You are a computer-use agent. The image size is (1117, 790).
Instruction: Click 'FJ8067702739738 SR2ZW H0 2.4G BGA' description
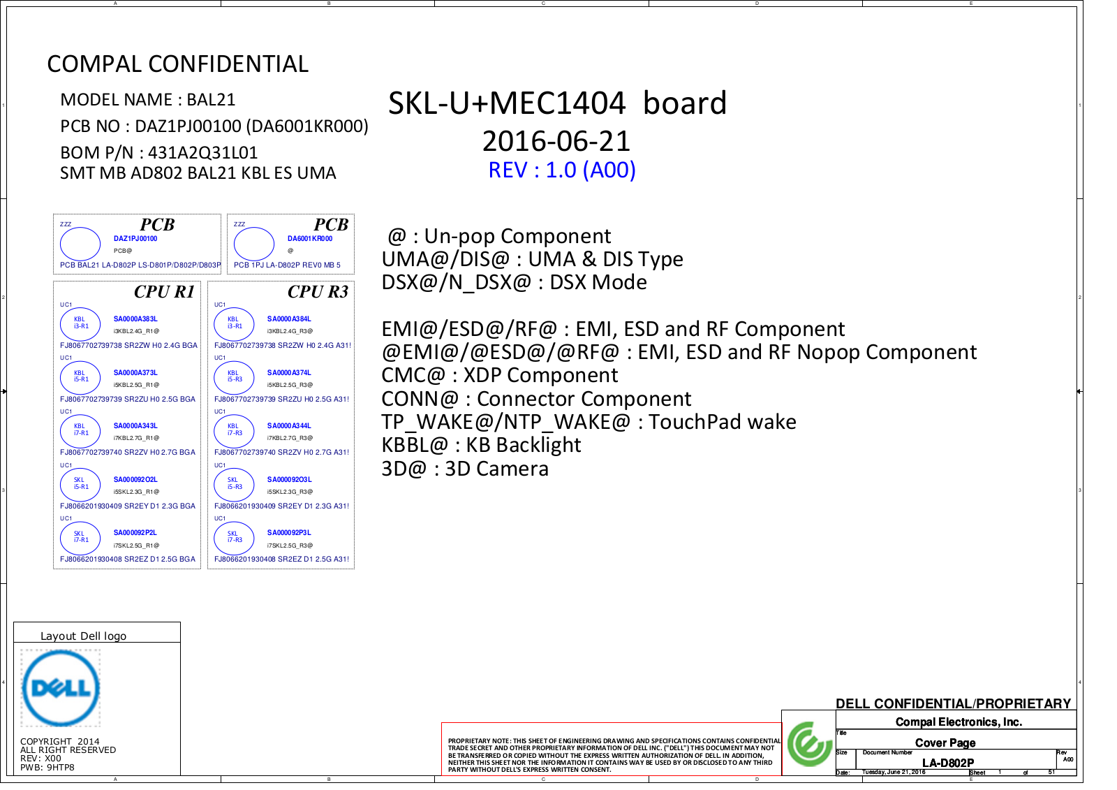point(128,346)
